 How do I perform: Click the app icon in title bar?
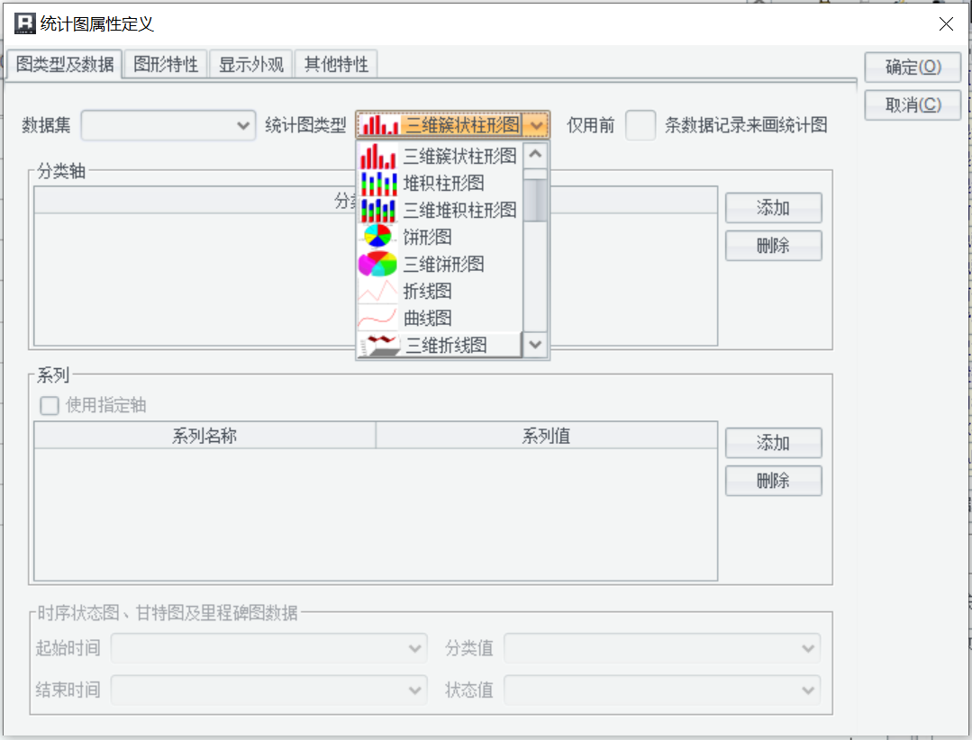pos(25,23)
